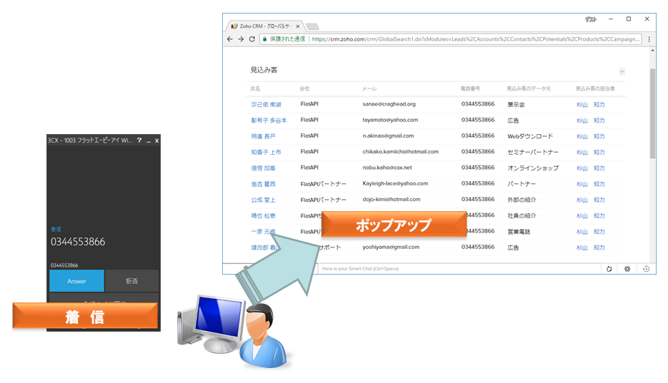Screen dimensions: 668x383
Task: Close the 3CX phone window
Action: 156,141
